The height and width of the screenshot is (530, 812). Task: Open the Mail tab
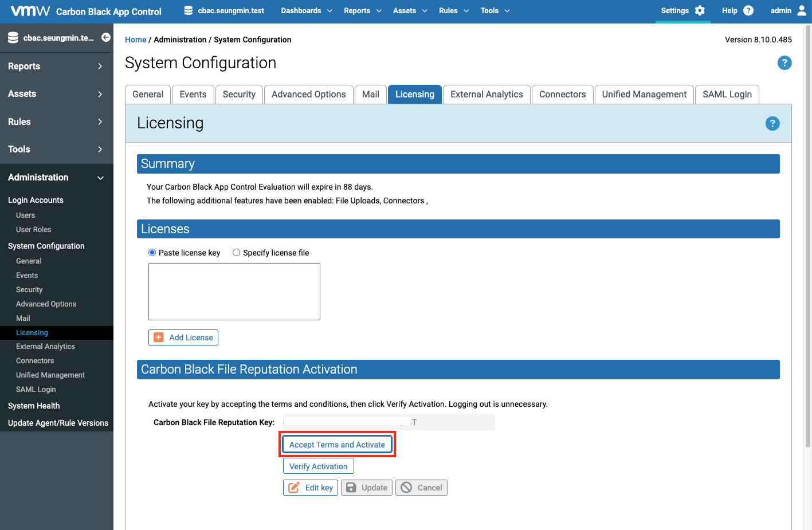pyautogui.click(x=371, y=95)
